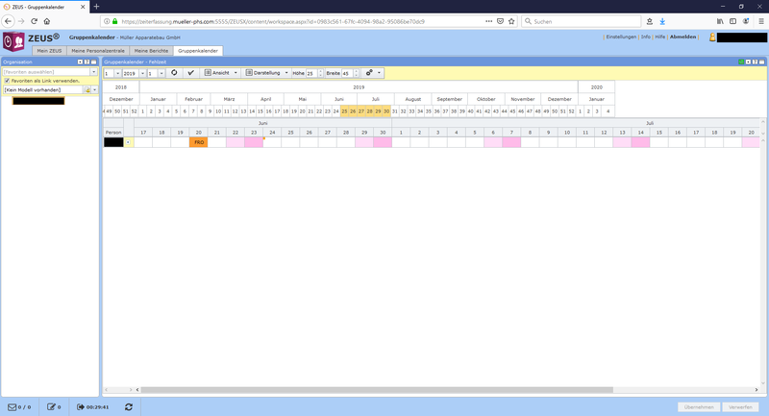The height and width of the screenshot is (416, 769).
Task: Click the orange FRO absence cell
Action: 199,142
